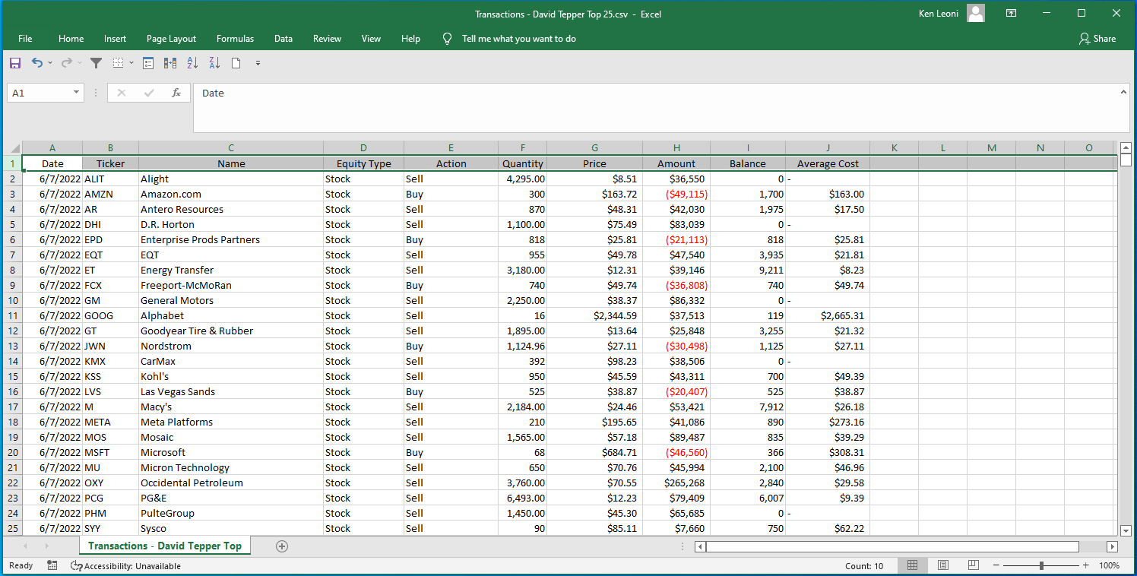Add a new sheet with plus icon
This screenshot has width=1137, height=576.
coord(282,546)
